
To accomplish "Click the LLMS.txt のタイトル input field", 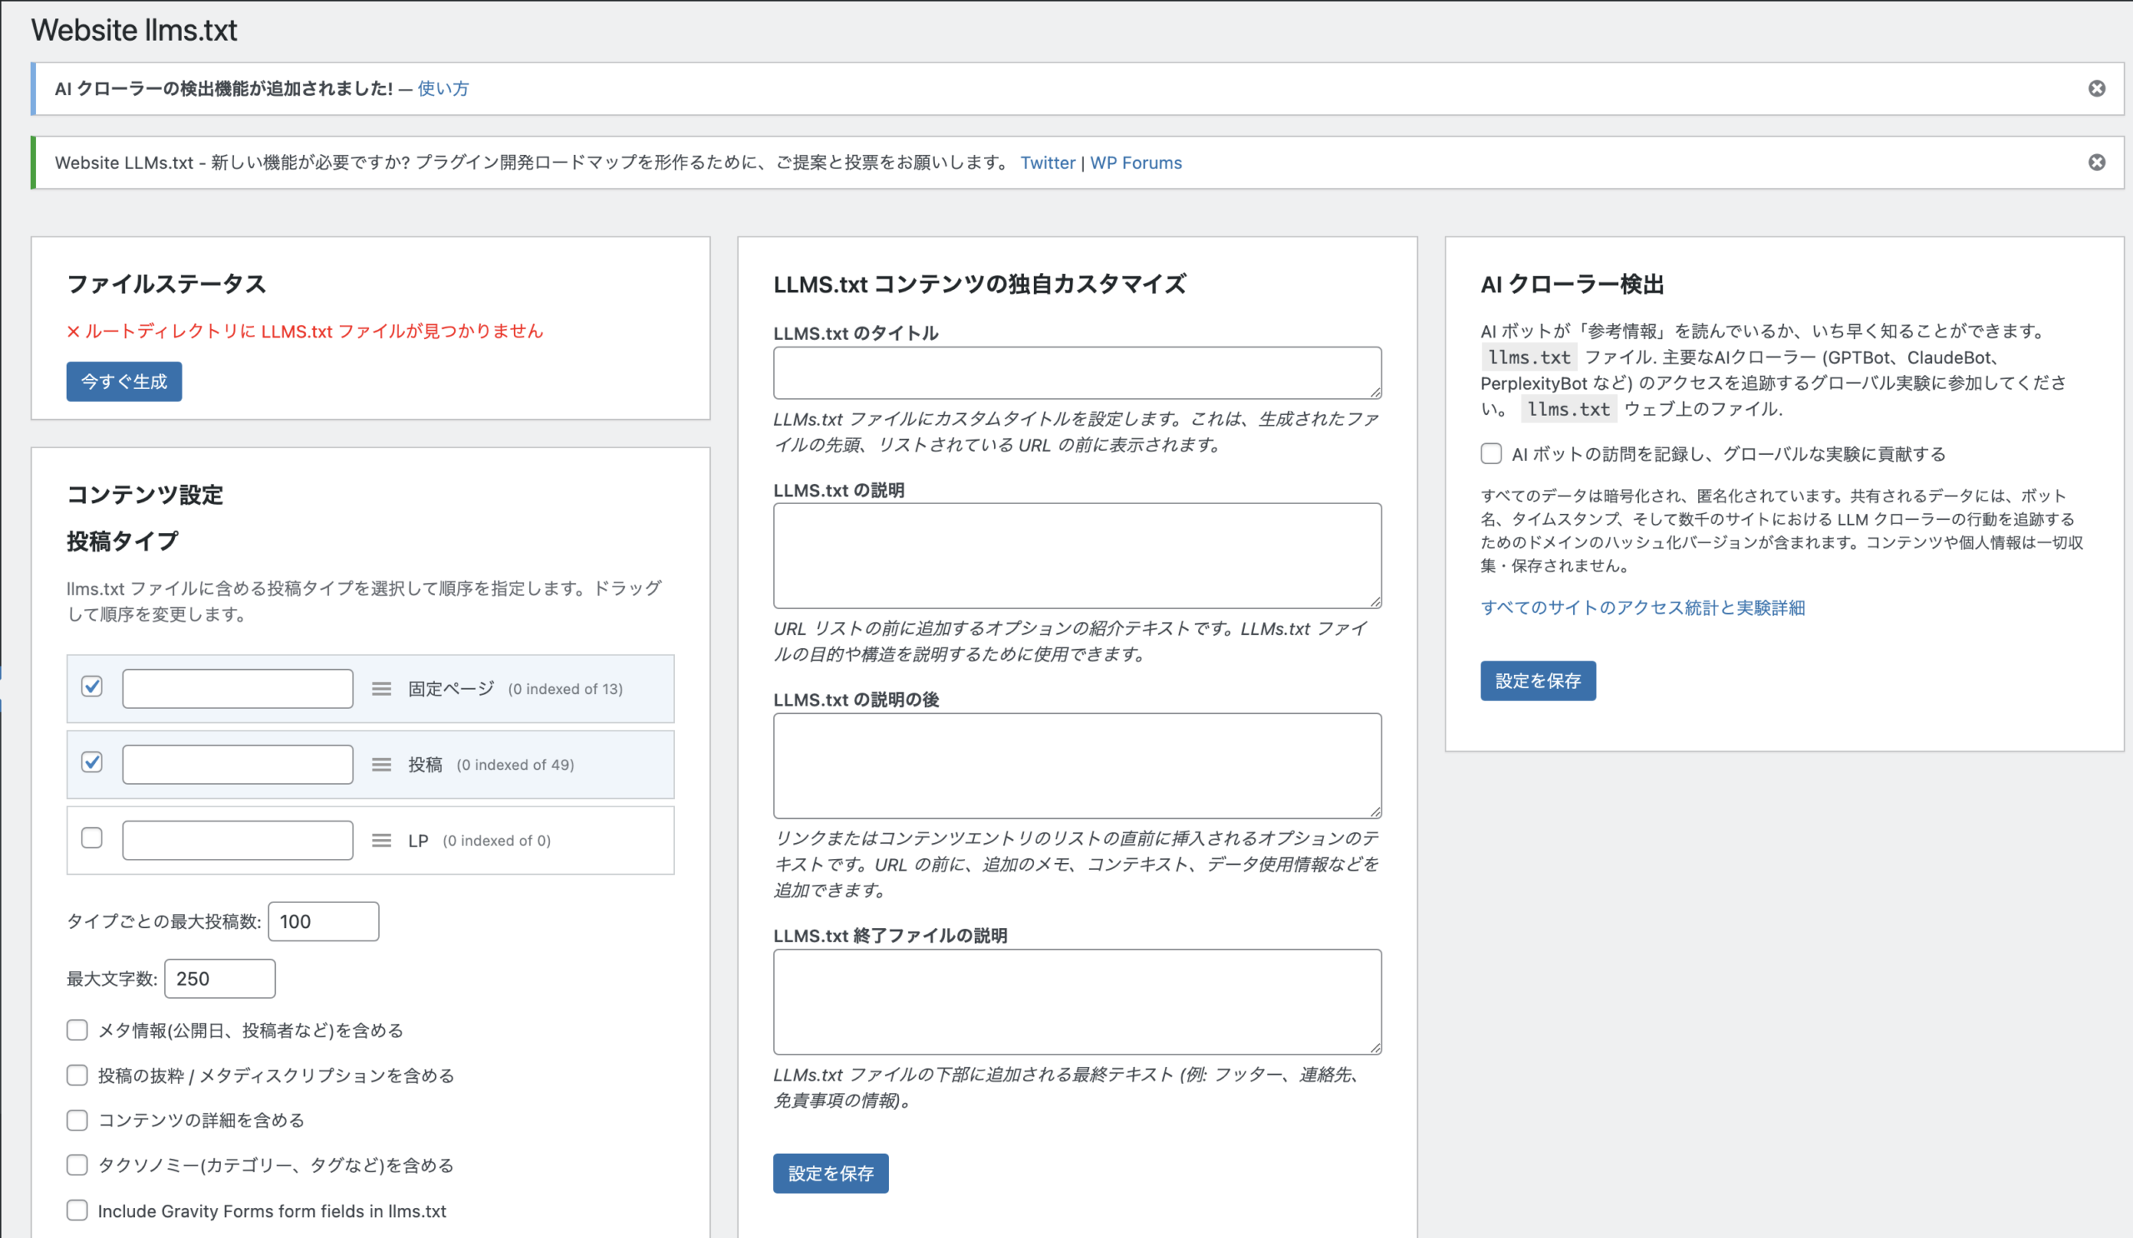I will click(1076, 372).
